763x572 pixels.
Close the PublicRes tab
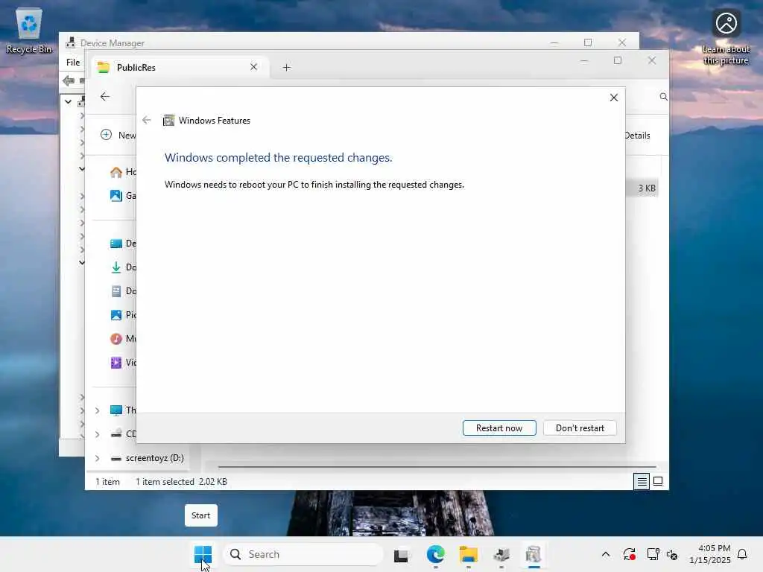coord(253,67)
